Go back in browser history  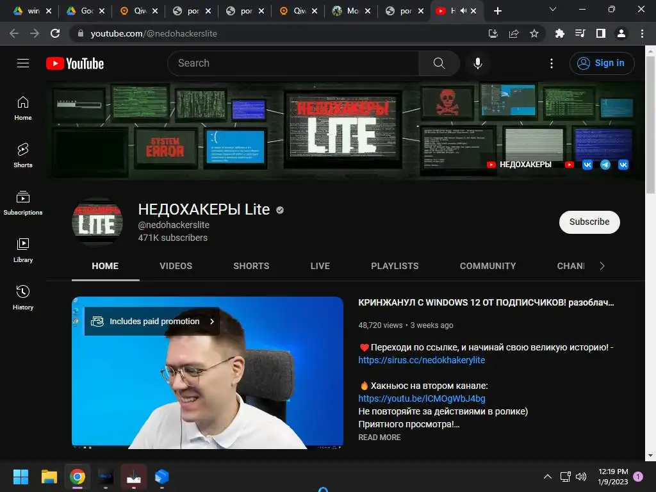click(x=14, y=33)
